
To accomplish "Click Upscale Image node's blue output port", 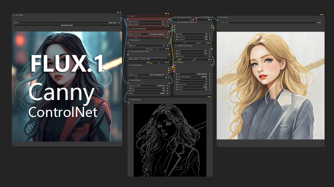I will tap(169, 83).
